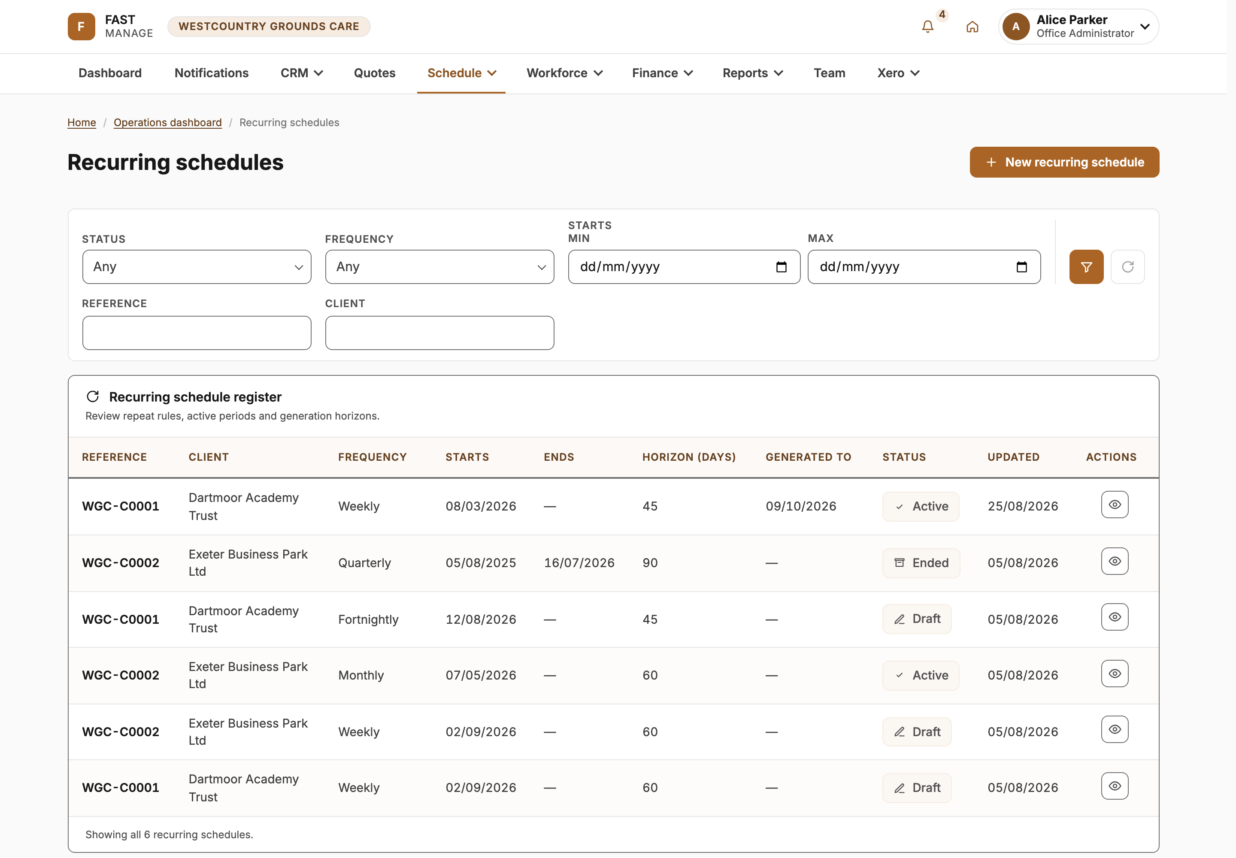Apply filters with the funnel icon button

pyautogui.click(x=1086, y=267)
